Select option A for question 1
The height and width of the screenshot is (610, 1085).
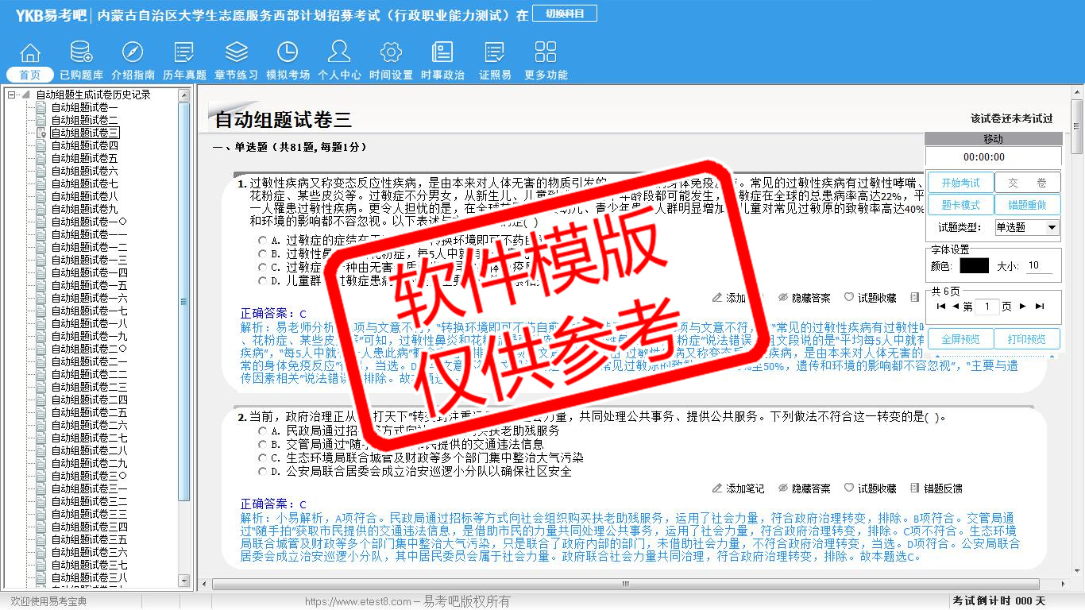tap(263, 240)
